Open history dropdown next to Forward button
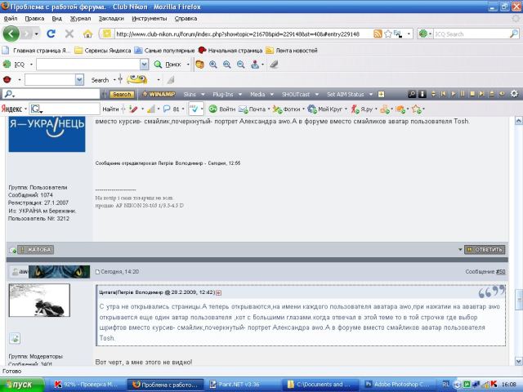The height and width of the screenshot is (392, 523). [36, 34]
